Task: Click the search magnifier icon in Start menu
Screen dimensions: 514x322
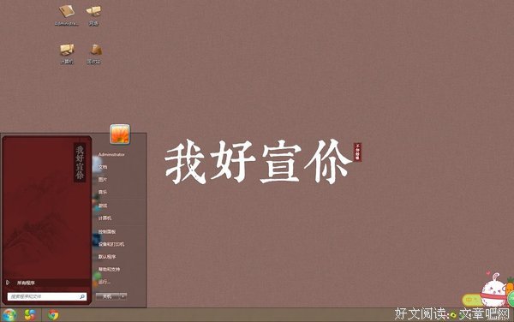Action: (82, 296)
